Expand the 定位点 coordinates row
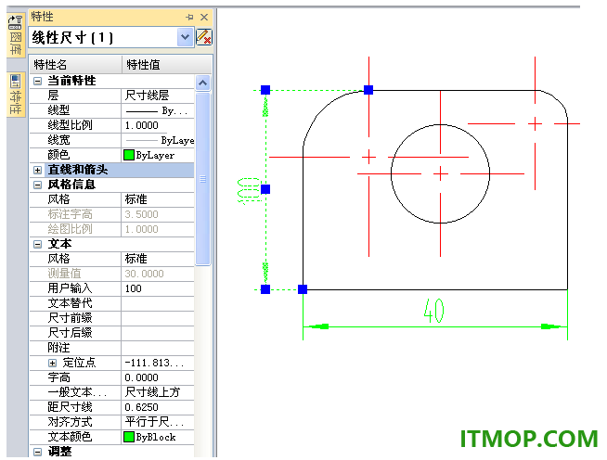This screenshot has height=460, width=607. point(53,363)
